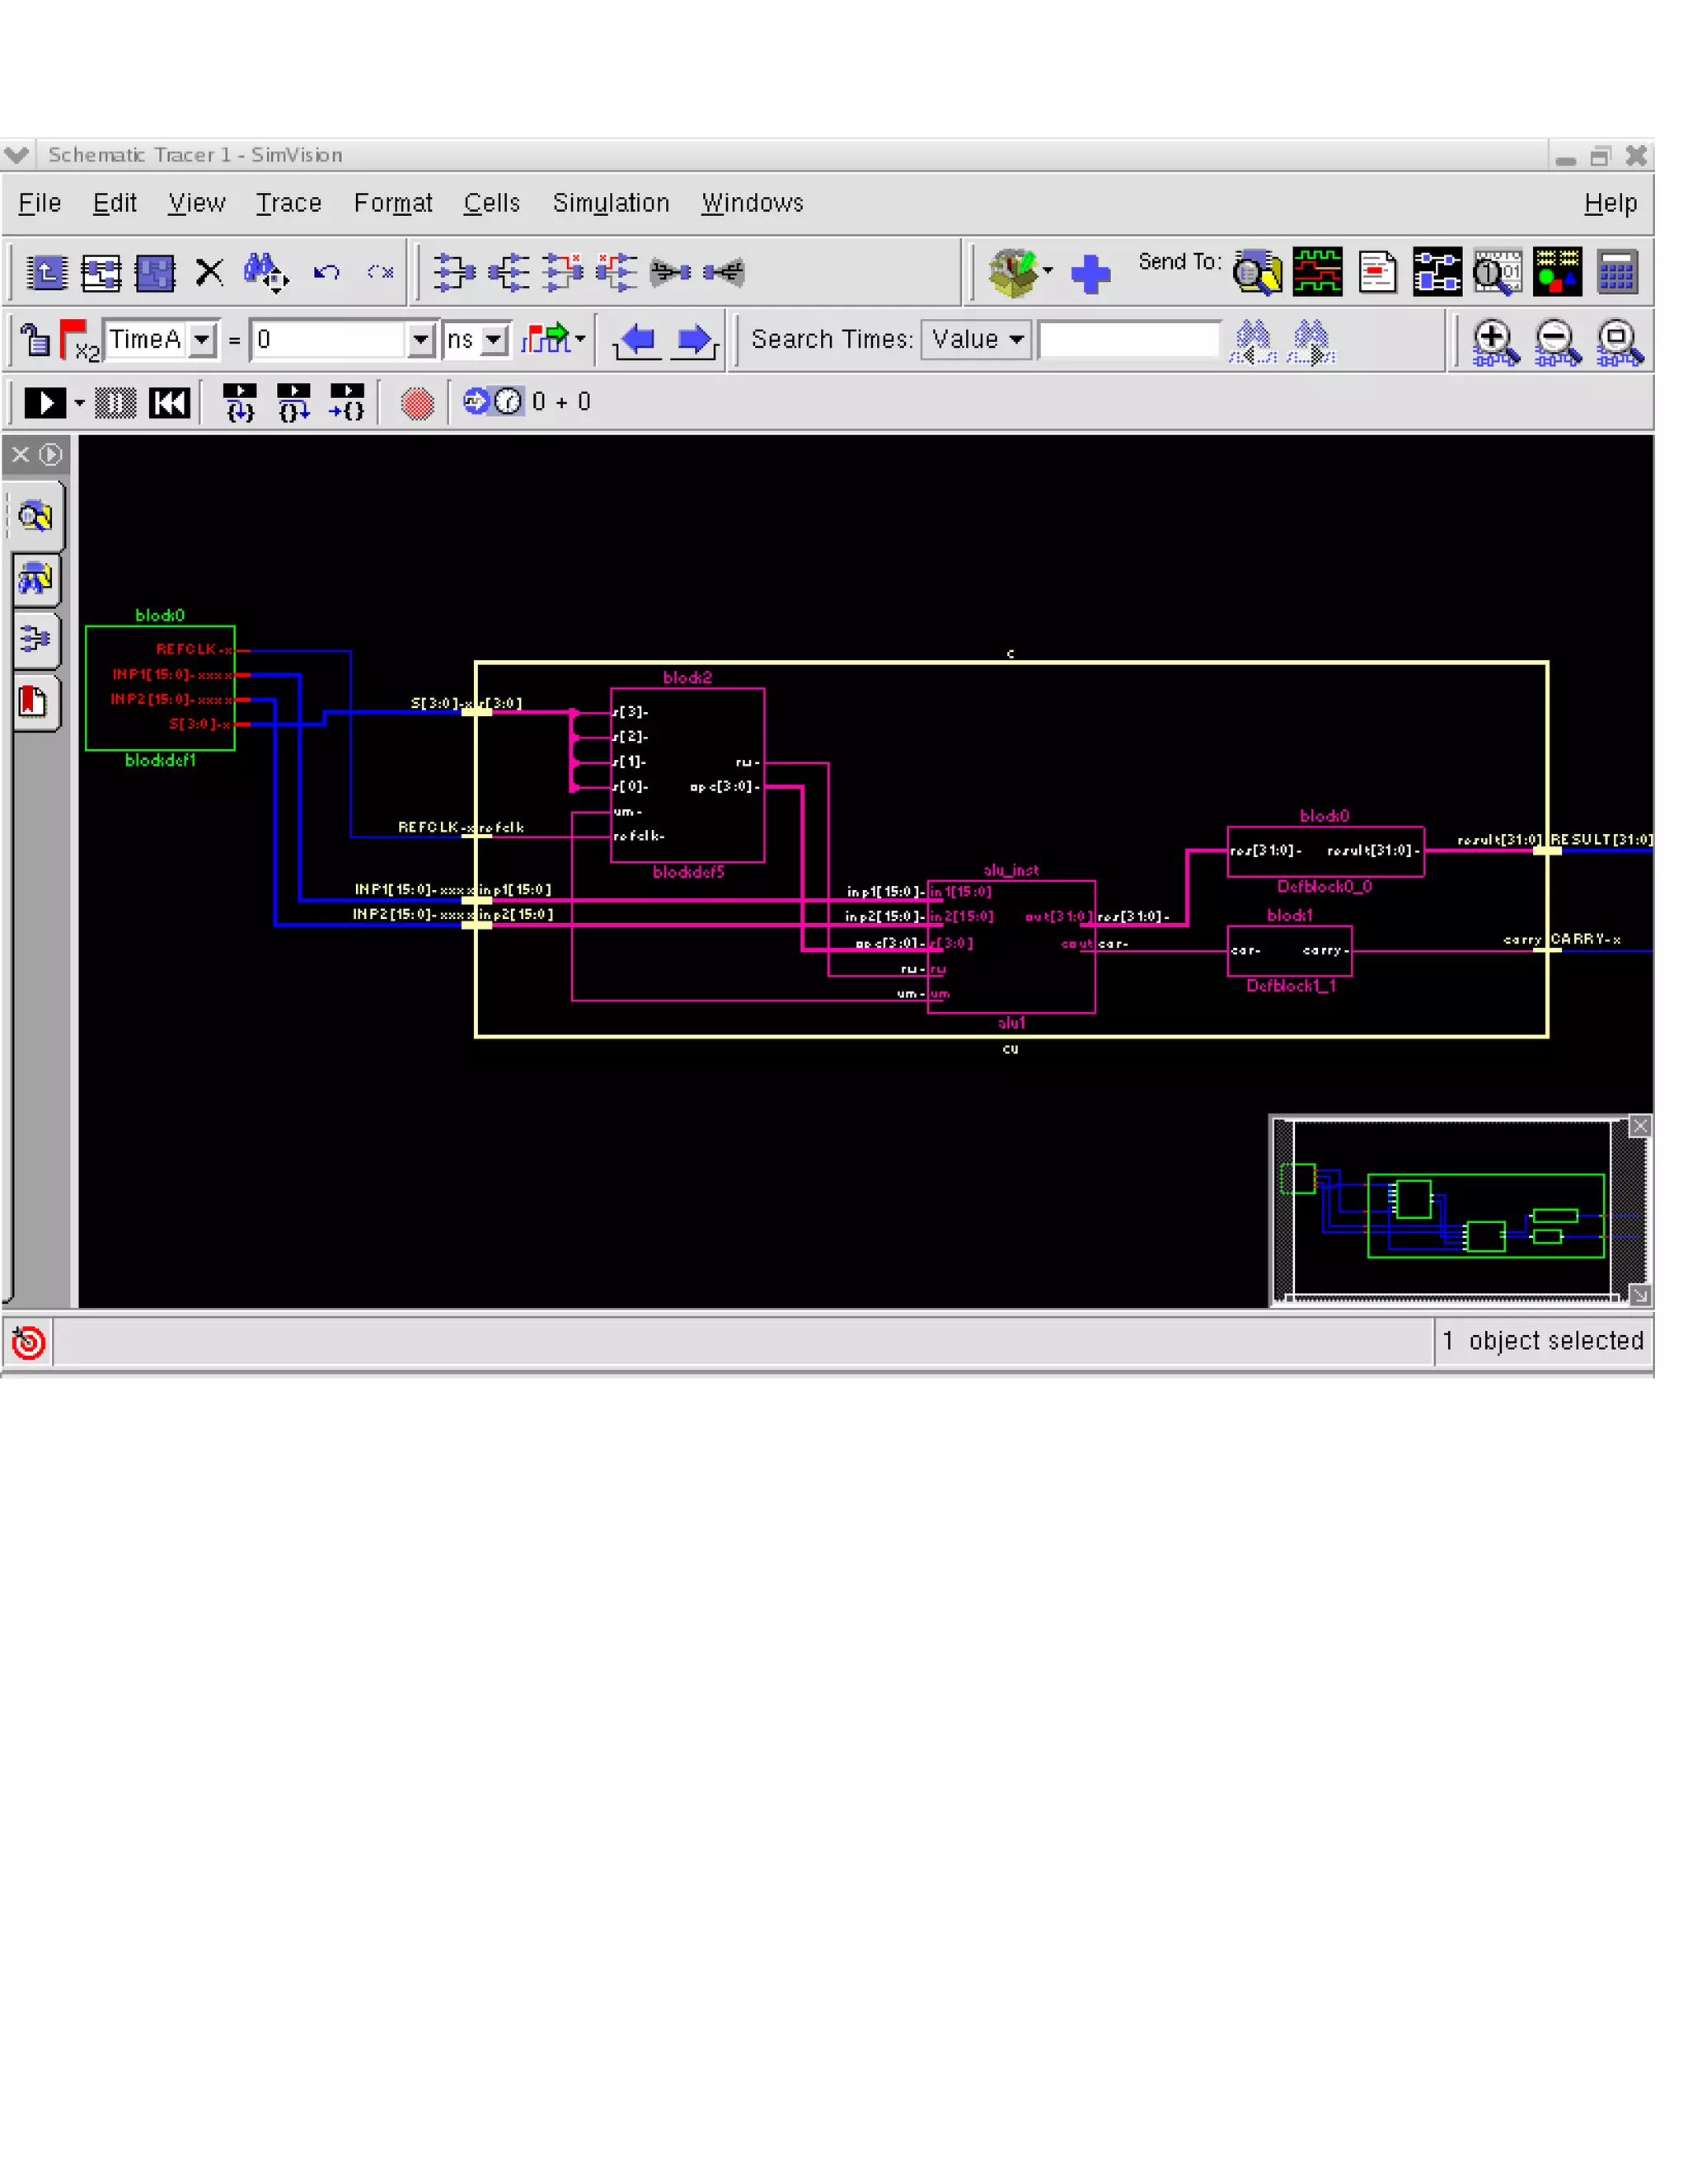Open the design box icon dropdown
Screen dimensions: 1688x2184
pyautogui.click(x=1048, y=271)
